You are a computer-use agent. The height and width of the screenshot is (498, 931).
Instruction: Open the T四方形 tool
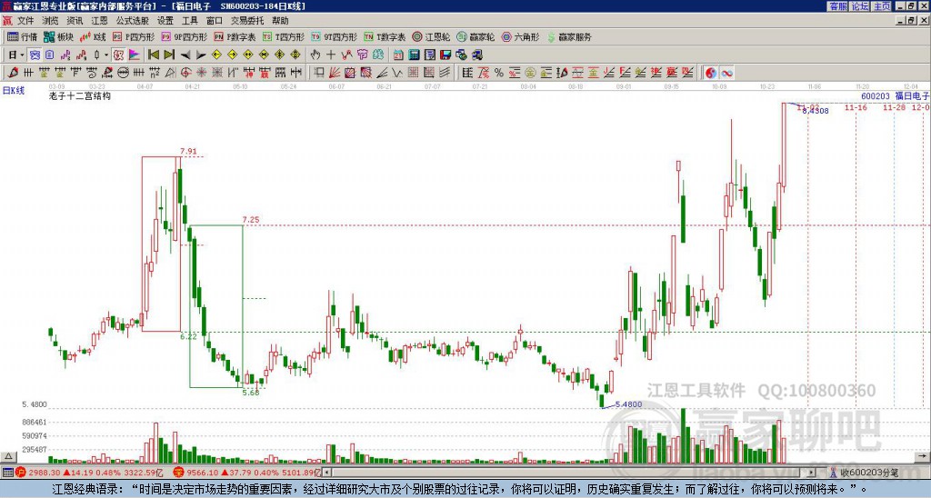coord(284,36)
